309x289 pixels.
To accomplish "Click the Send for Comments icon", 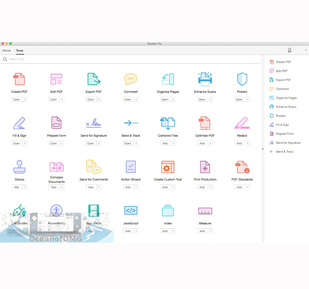I will point(94,167).
